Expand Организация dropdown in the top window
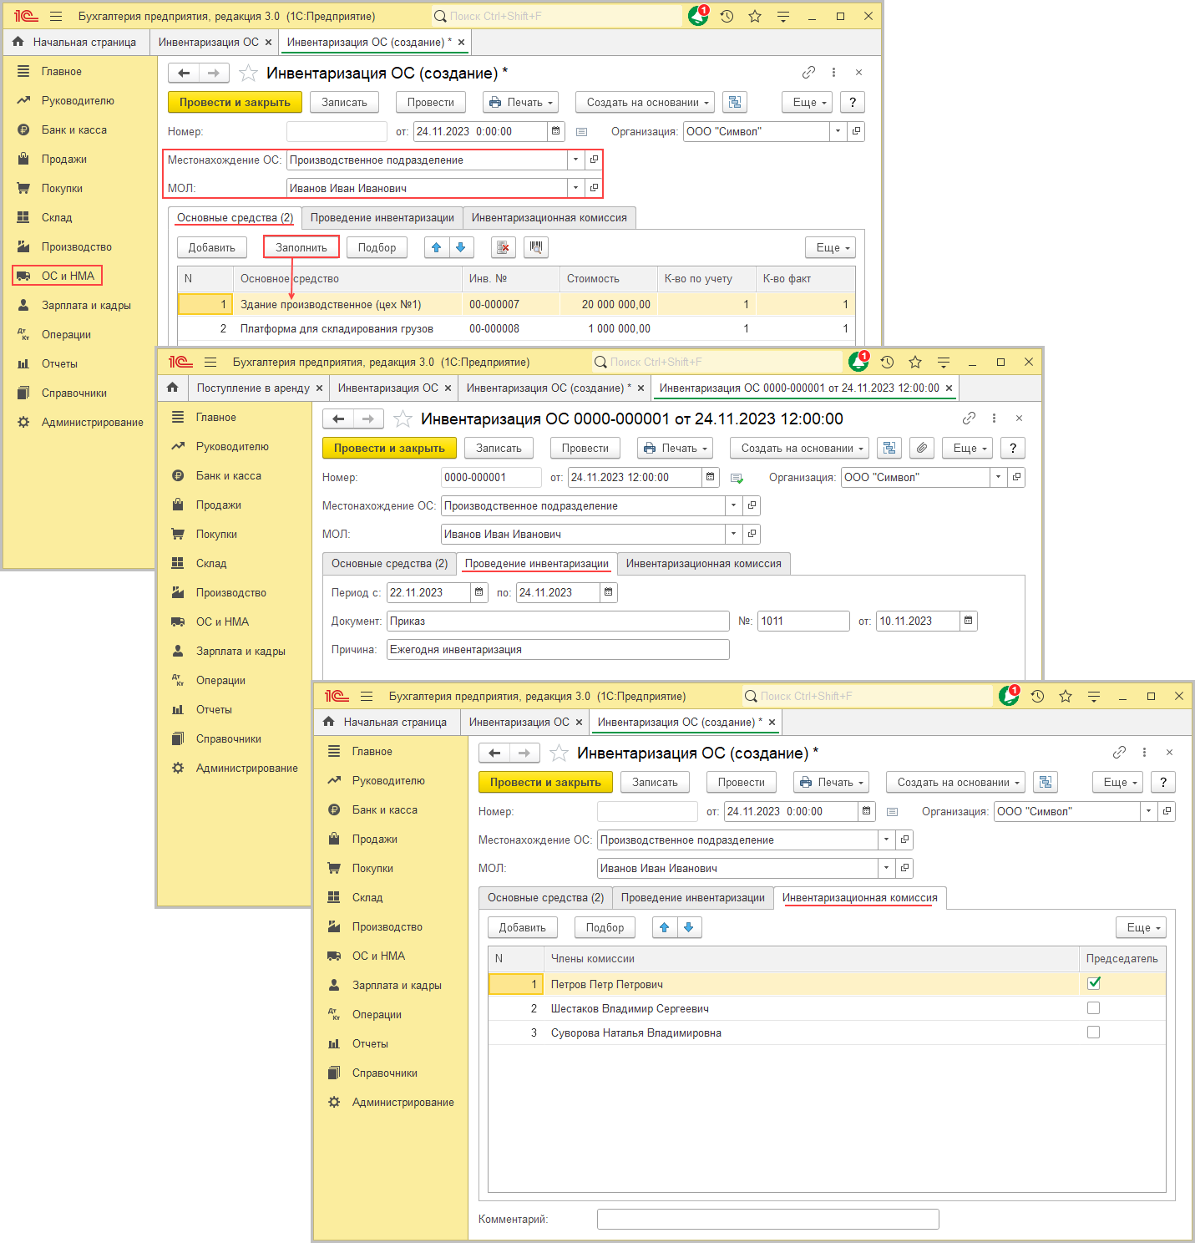Image resolution: width=1195 pixels, height=1243 pixels. (838, 131)
